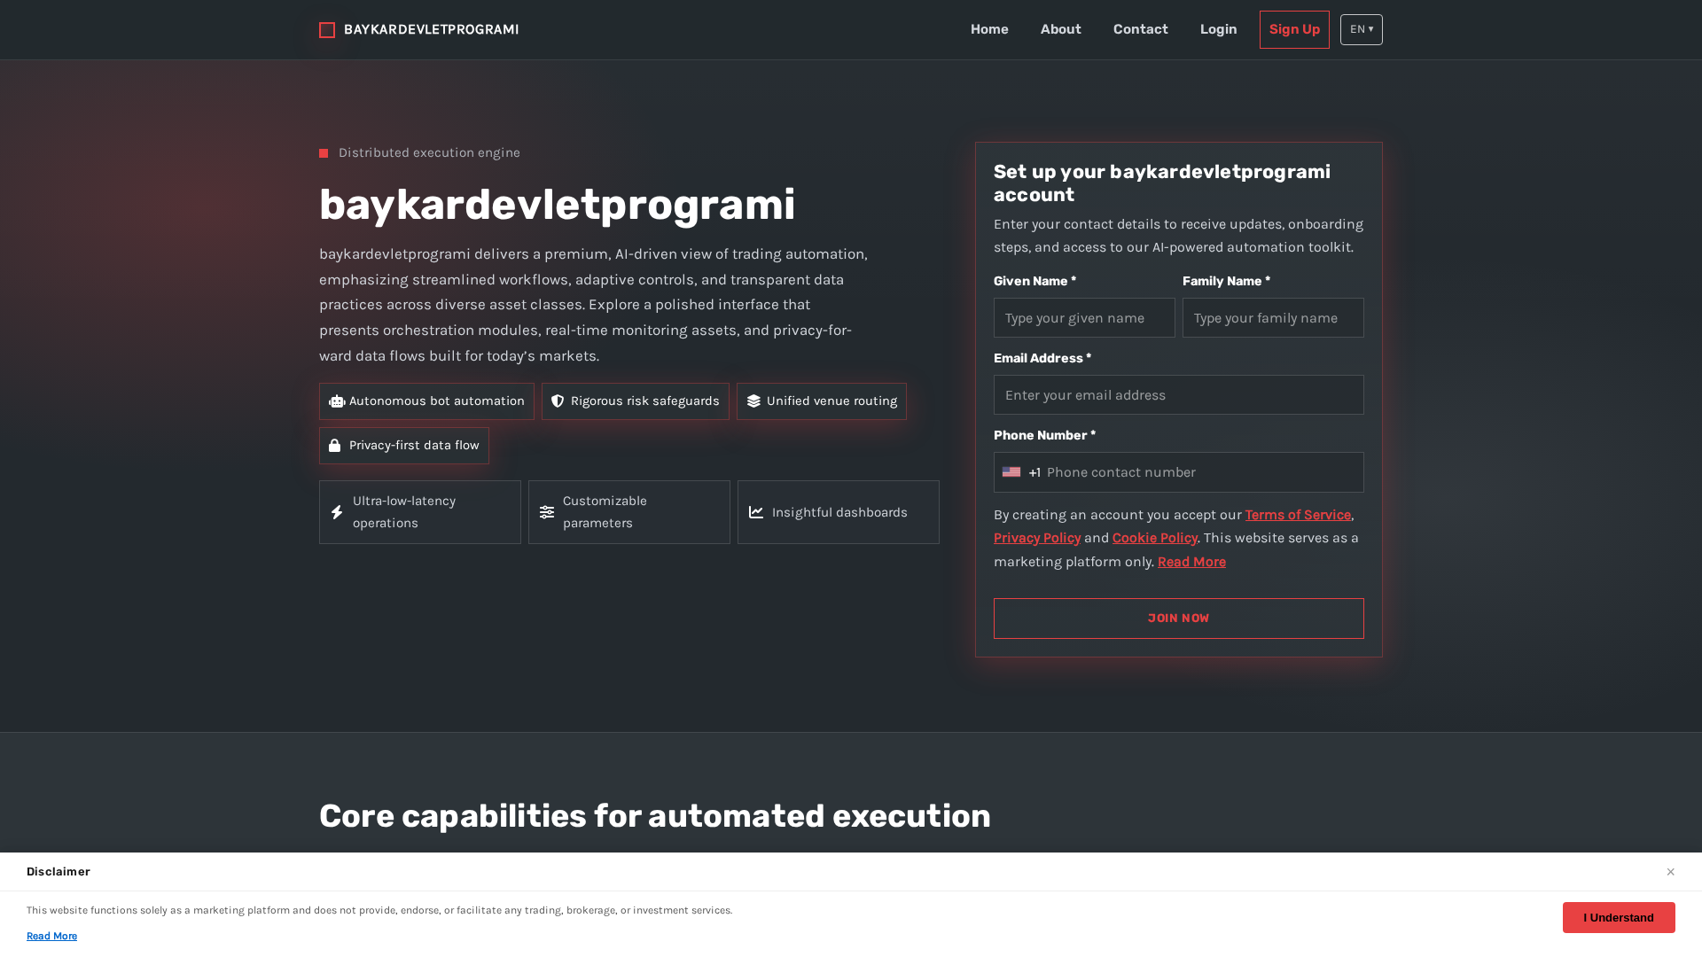Focus the Family Name input field
Screen dimensions: 1702x957
1273,317
